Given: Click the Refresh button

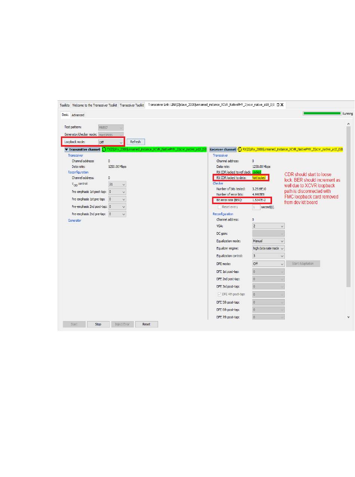Looking at the screenshot, I should (x=136, y=142).
